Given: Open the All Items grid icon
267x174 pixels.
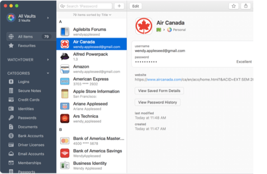Looking at the screenshot, I should 11,36.
